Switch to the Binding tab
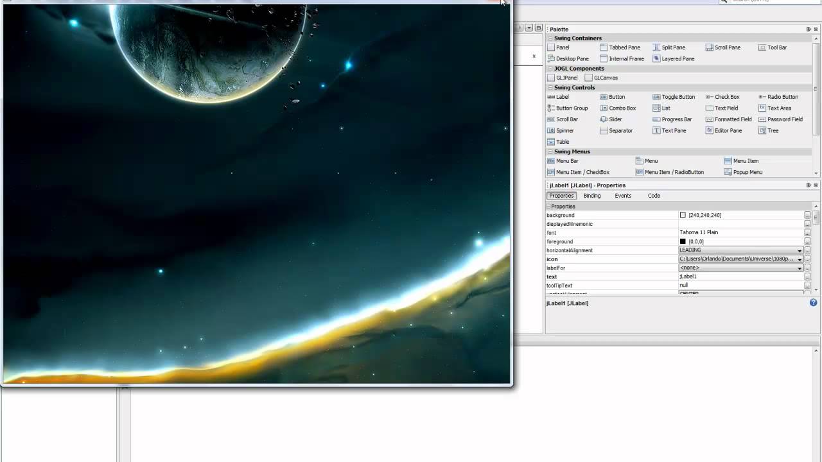Screen dimensions: 822x462 point(592,196)
